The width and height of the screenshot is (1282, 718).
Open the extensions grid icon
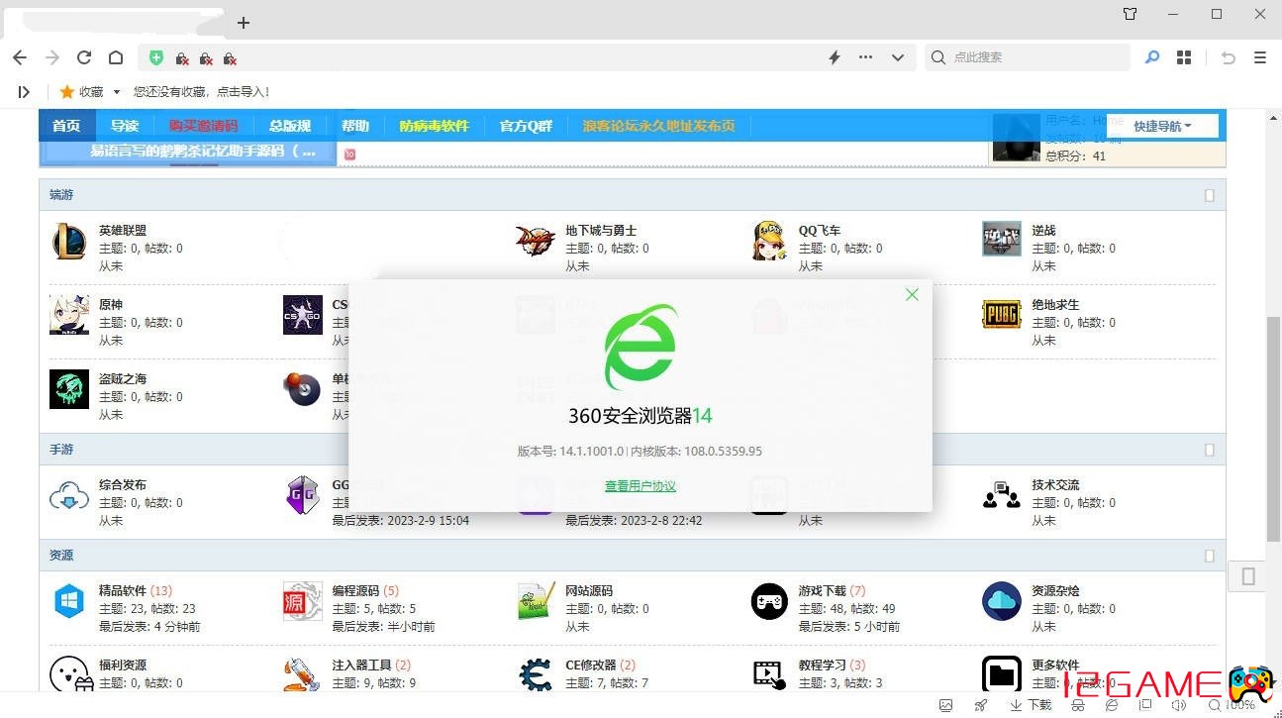(1184, 57)
